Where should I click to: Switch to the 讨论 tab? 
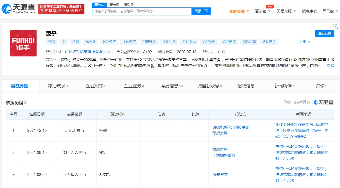click(x=321, y=86)
